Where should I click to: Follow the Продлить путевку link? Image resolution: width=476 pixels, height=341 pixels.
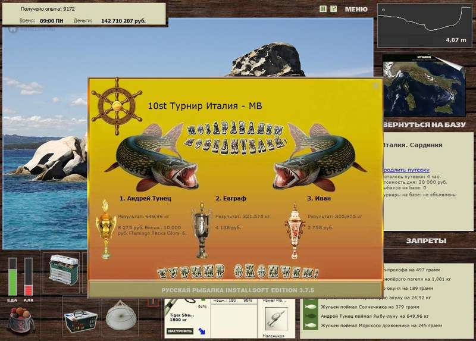coord(406,170)
